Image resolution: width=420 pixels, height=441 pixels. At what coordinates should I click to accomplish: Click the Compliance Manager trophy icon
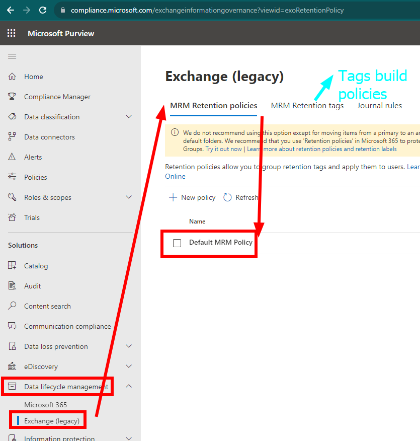tap(12, 97)
